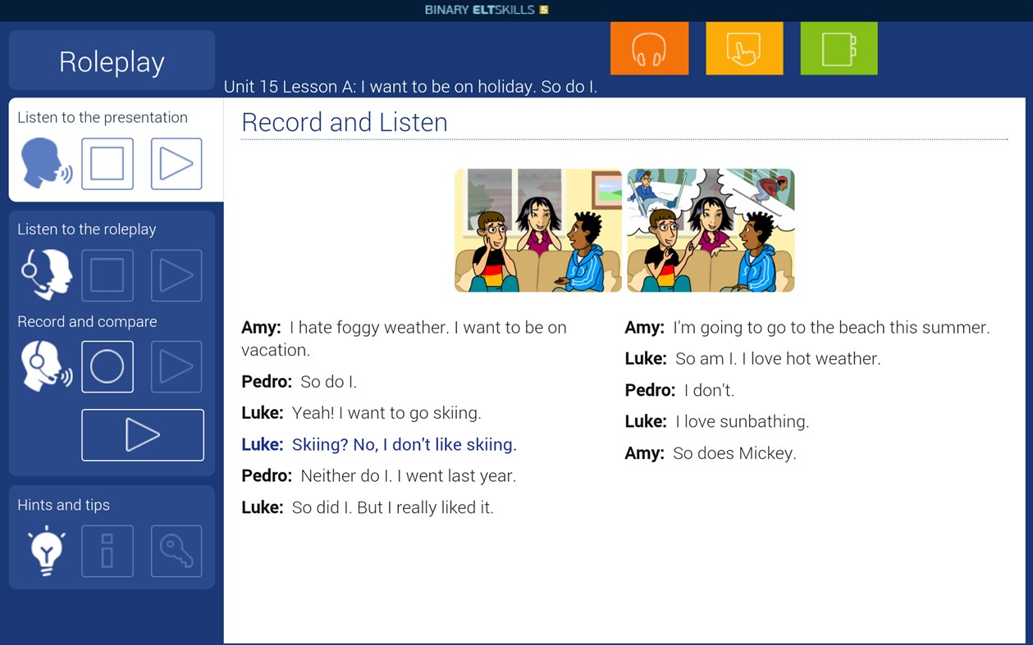The width and height of the screenshot is (1033, 645).
Task: Start recording with the circle record control
Action: [x=107, y=366]
